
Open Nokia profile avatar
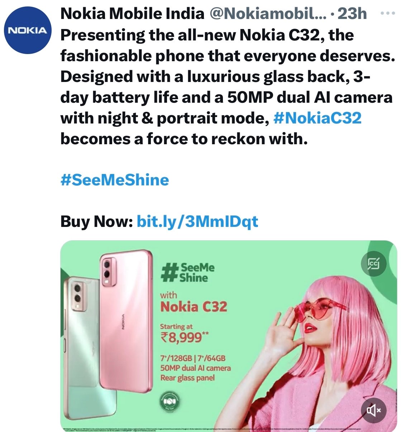pyautogui.click(x=28, y=30)
